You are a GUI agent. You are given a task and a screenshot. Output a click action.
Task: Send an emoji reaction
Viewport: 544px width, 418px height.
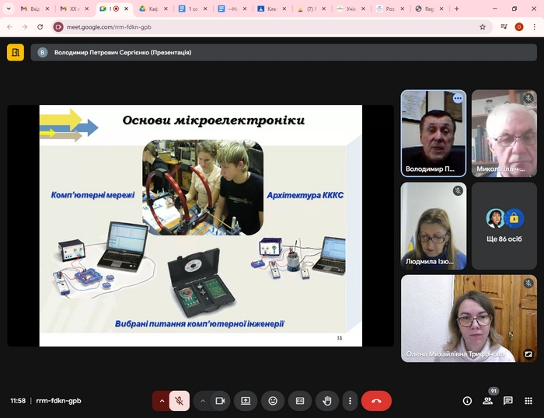(273, 401)
